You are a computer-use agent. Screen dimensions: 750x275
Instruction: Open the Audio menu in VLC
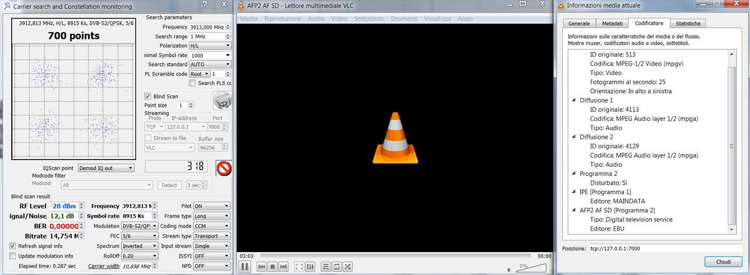coord(316,19)
